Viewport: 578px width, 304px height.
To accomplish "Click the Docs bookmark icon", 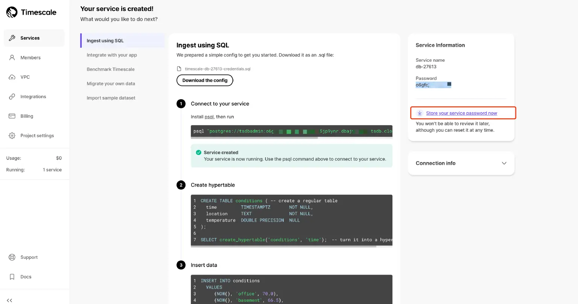I will click(12, 277).
